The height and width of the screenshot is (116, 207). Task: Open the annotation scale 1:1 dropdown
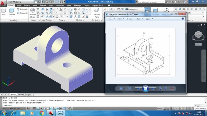tap(175, 108)
